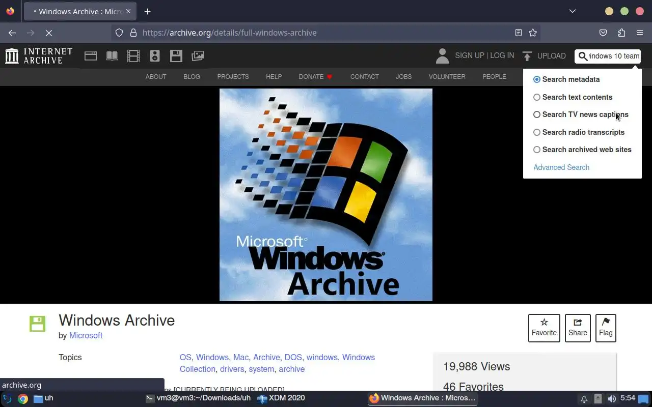Click the padlock site info icon
Screen dimensions: 652x407
coord(133,33)
